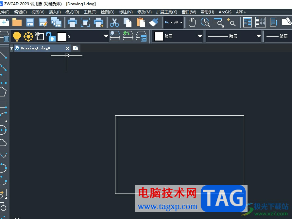Open the 帮助(H) menu
This screenshot has height=219, width=292.
coord(207,12)
